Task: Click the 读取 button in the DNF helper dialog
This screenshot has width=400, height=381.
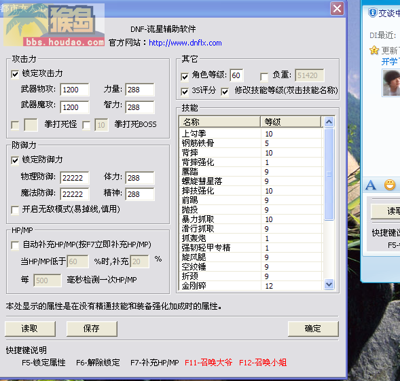Action: coord(30,329)
